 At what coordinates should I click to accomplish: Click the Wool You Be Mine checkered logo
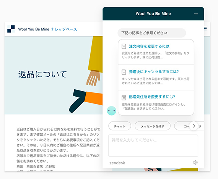point(11,29)
